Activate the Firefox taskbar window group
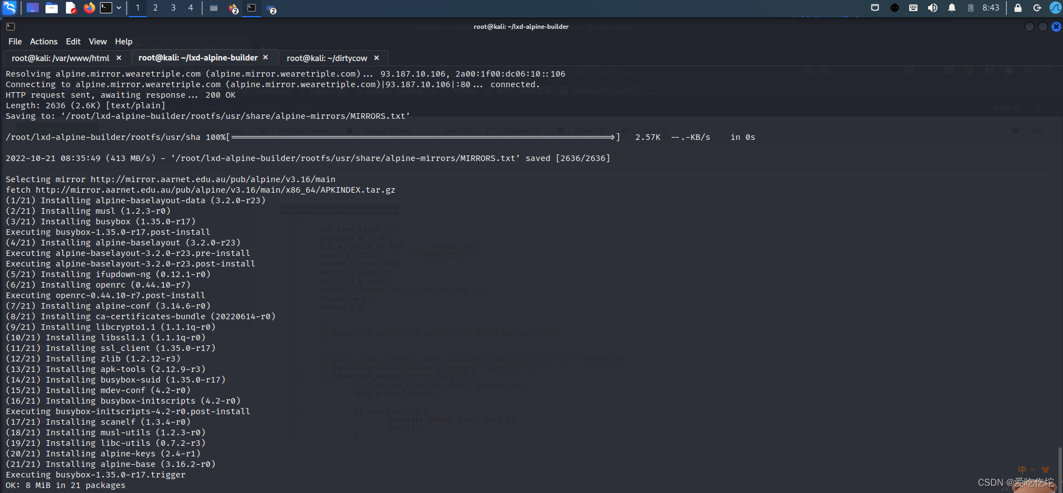Image resolution: width=1063 pixels, height=493 pixels. [x=233, y=8]
